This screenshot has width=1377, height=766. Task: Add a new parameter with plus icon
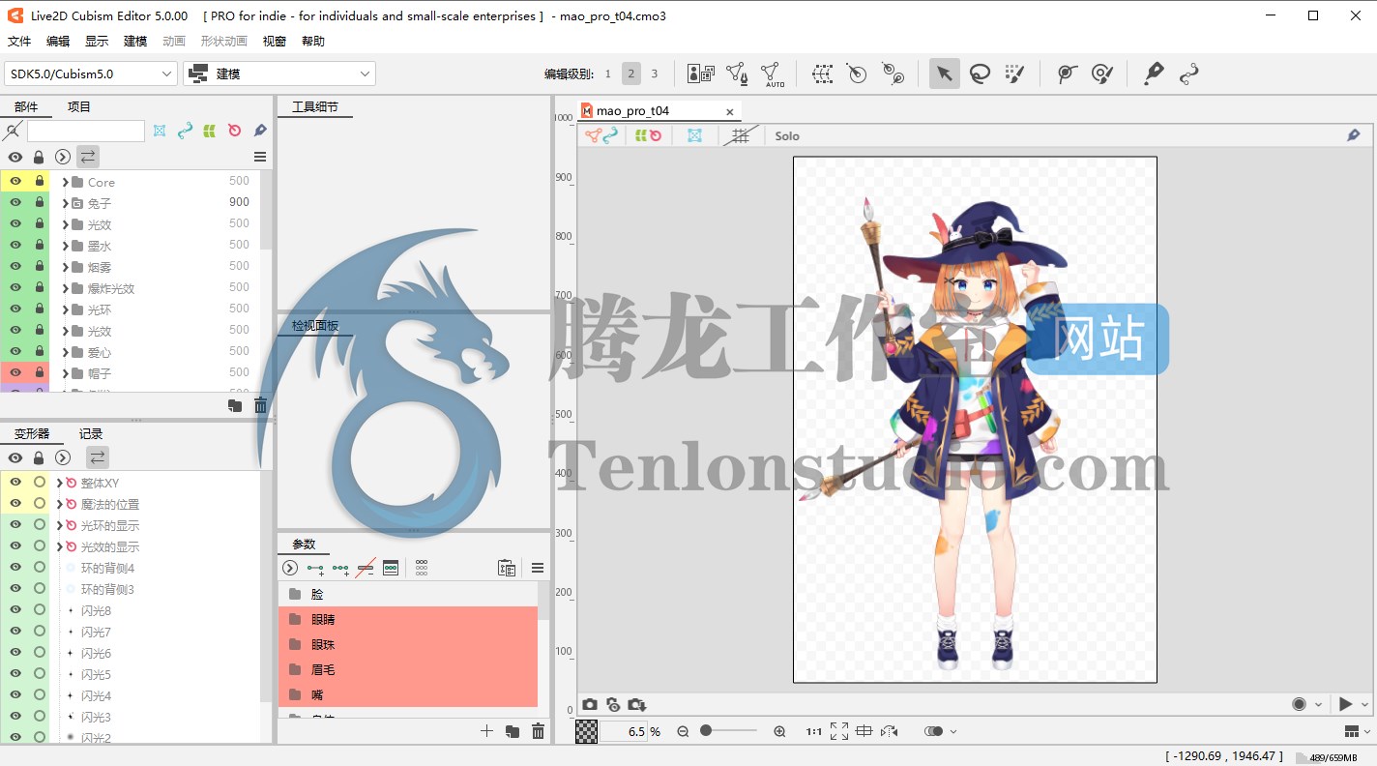486,731
